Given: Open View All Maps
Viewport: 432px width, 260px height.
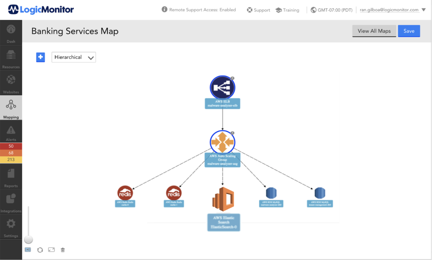Looking at the screenshot, I should [x=374, y=31].
